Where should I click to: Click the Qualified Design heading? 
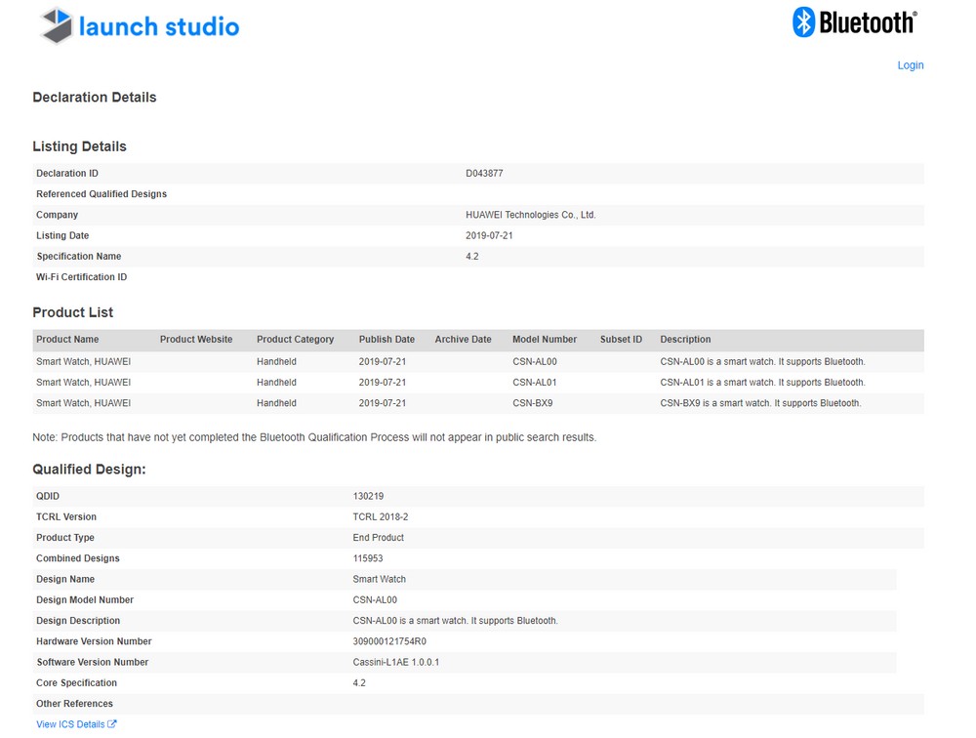click(89, 470)
